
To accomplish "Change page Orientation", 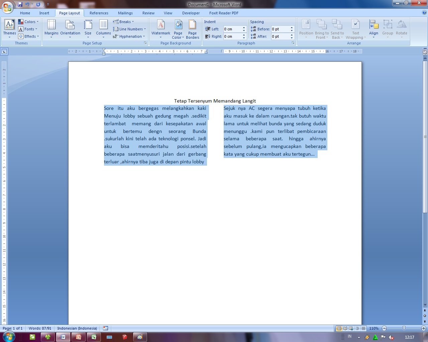I will click(x=70, y=29).
